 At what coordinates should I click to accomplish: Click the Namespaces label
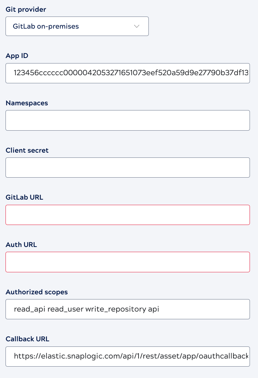pos(26,103)
